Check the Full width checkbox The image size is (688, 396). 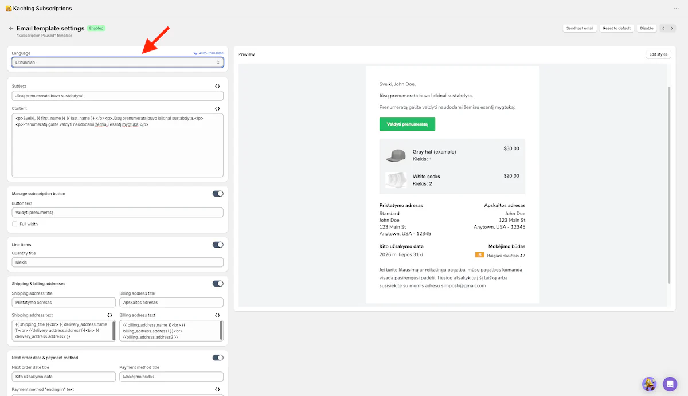(15, 224)
